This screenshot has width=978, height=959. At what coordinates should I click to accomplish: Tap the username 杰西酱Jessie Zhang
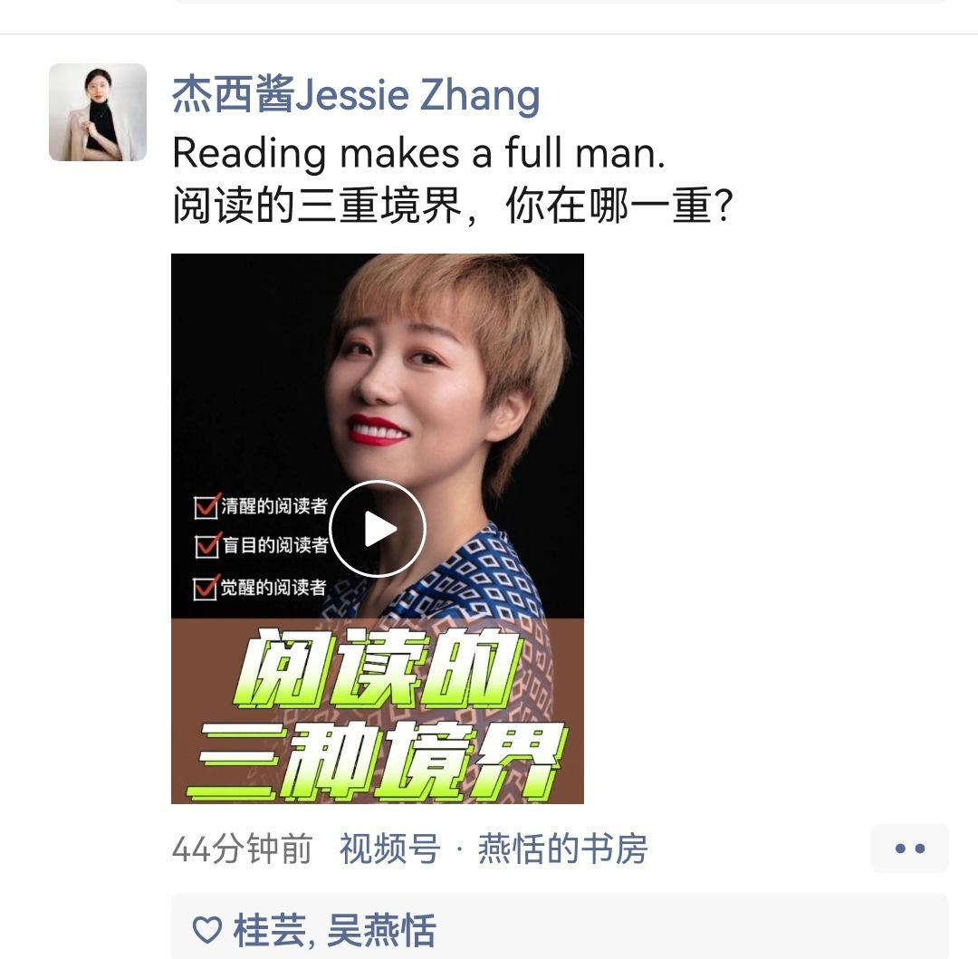click(356, 95)
